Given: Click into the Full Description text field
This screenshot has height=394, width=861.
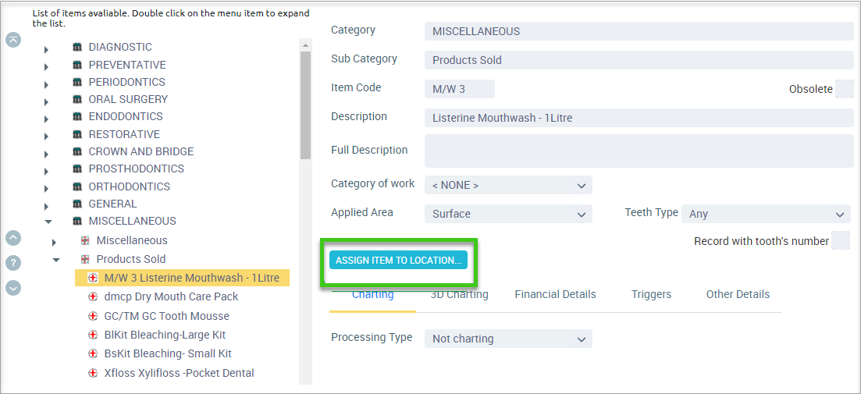Looking at the screenshot, I should (639, 151).
